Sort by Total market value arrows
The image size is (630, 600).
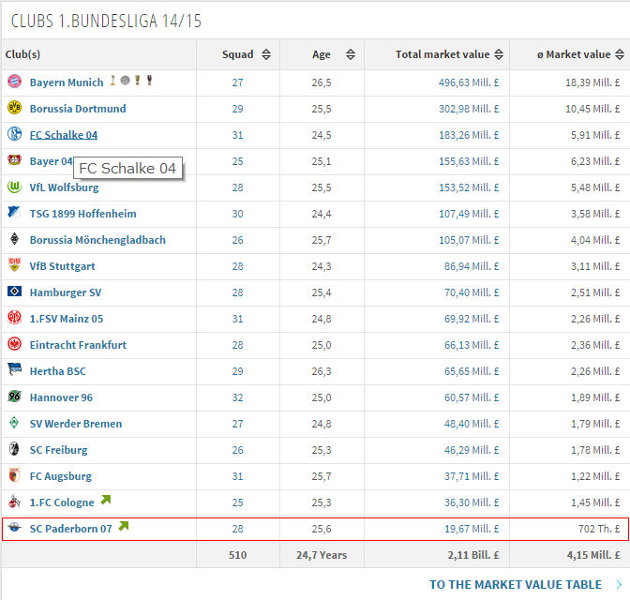pyautogui.click(x=496, y=55)
